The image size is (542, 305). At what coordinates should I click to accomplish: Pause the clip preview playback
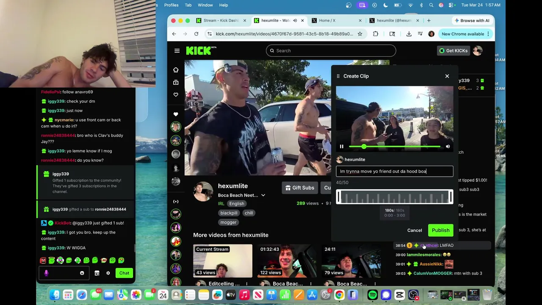(342, 147)
